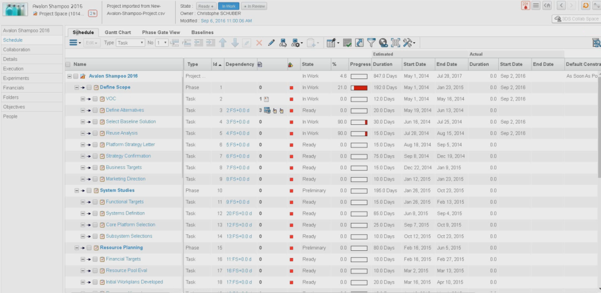Click the outdent task toolbar icon
This screenshot has height=293, width=601.
(x=198, y=43)
